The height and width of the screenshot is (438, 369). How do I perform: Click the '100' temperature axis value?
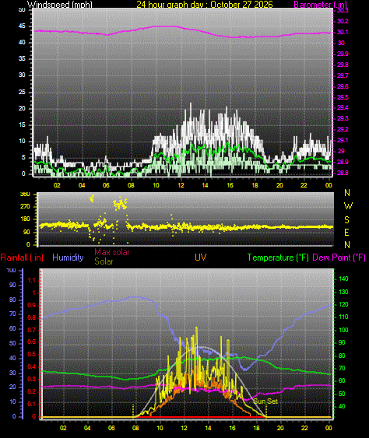point(343,330)
